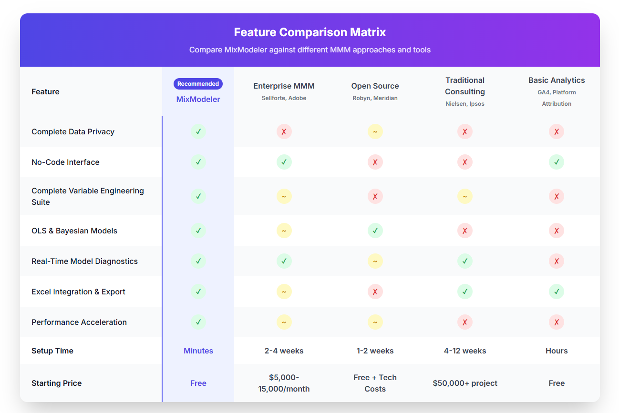Click MixModeler's Free starting price

pyautogui.click(x=198, y=383)
